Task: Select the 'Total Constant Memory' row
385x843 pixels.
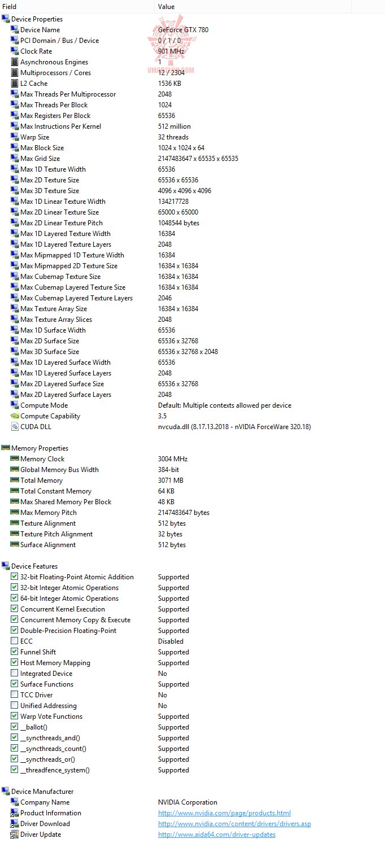Action: (193, 491)
